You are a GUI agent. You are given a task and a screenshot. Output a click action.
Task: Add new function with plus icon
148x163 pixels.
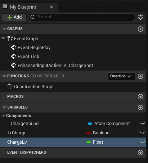click(140, 76)
